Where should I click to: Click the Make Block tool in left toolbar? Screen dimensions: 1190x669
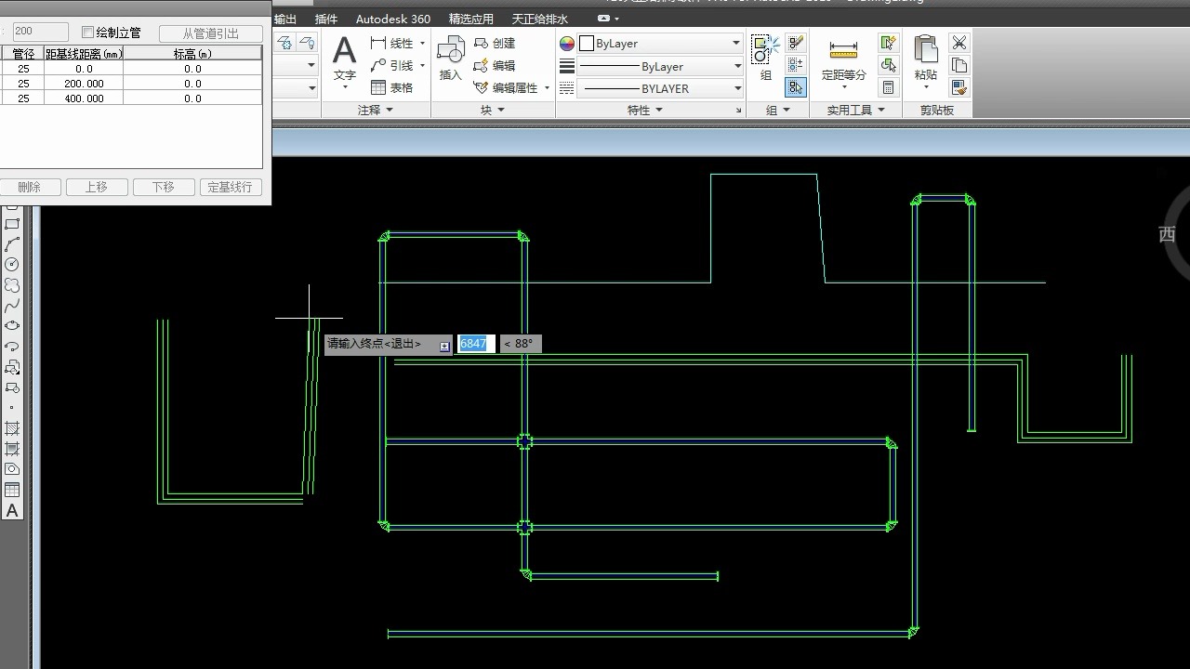[12, 387]
